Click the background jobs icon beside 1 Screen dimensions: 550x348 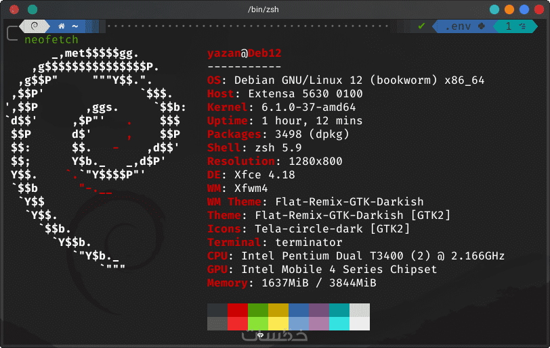click(x=522, y=26)
